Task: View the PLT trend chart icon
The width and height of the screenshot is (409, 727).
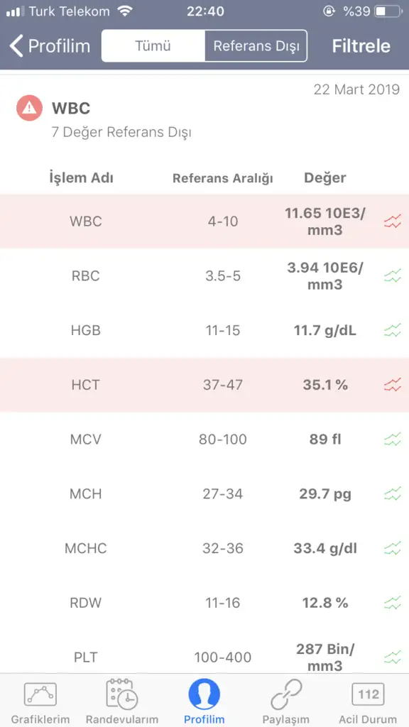Action: tap(392, 657)
